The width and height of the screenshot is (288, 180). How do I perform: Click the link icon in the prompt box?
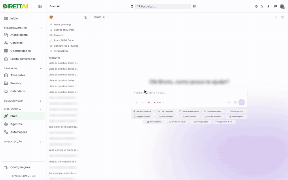click(x=143, y=103)
